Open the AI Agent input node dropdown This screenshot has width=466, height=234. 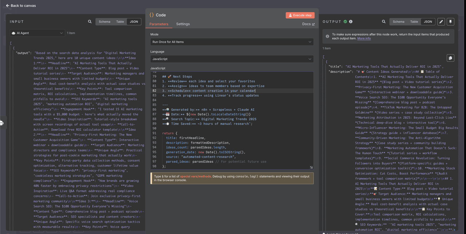tap(37, 33)
